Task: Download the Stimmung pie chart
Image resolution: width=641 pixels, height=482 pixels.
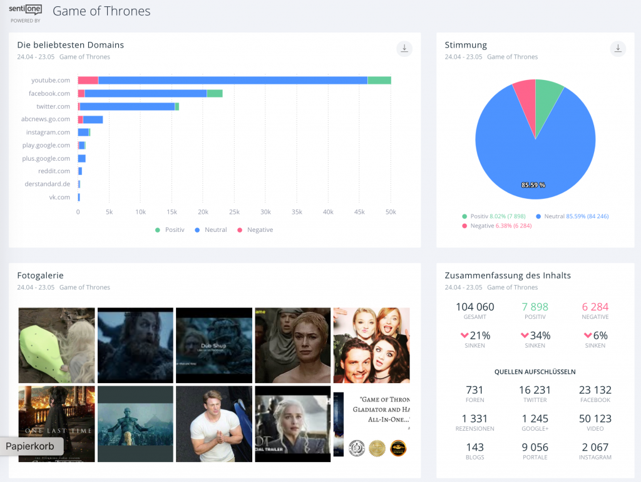Action: [x=618, y=49]
